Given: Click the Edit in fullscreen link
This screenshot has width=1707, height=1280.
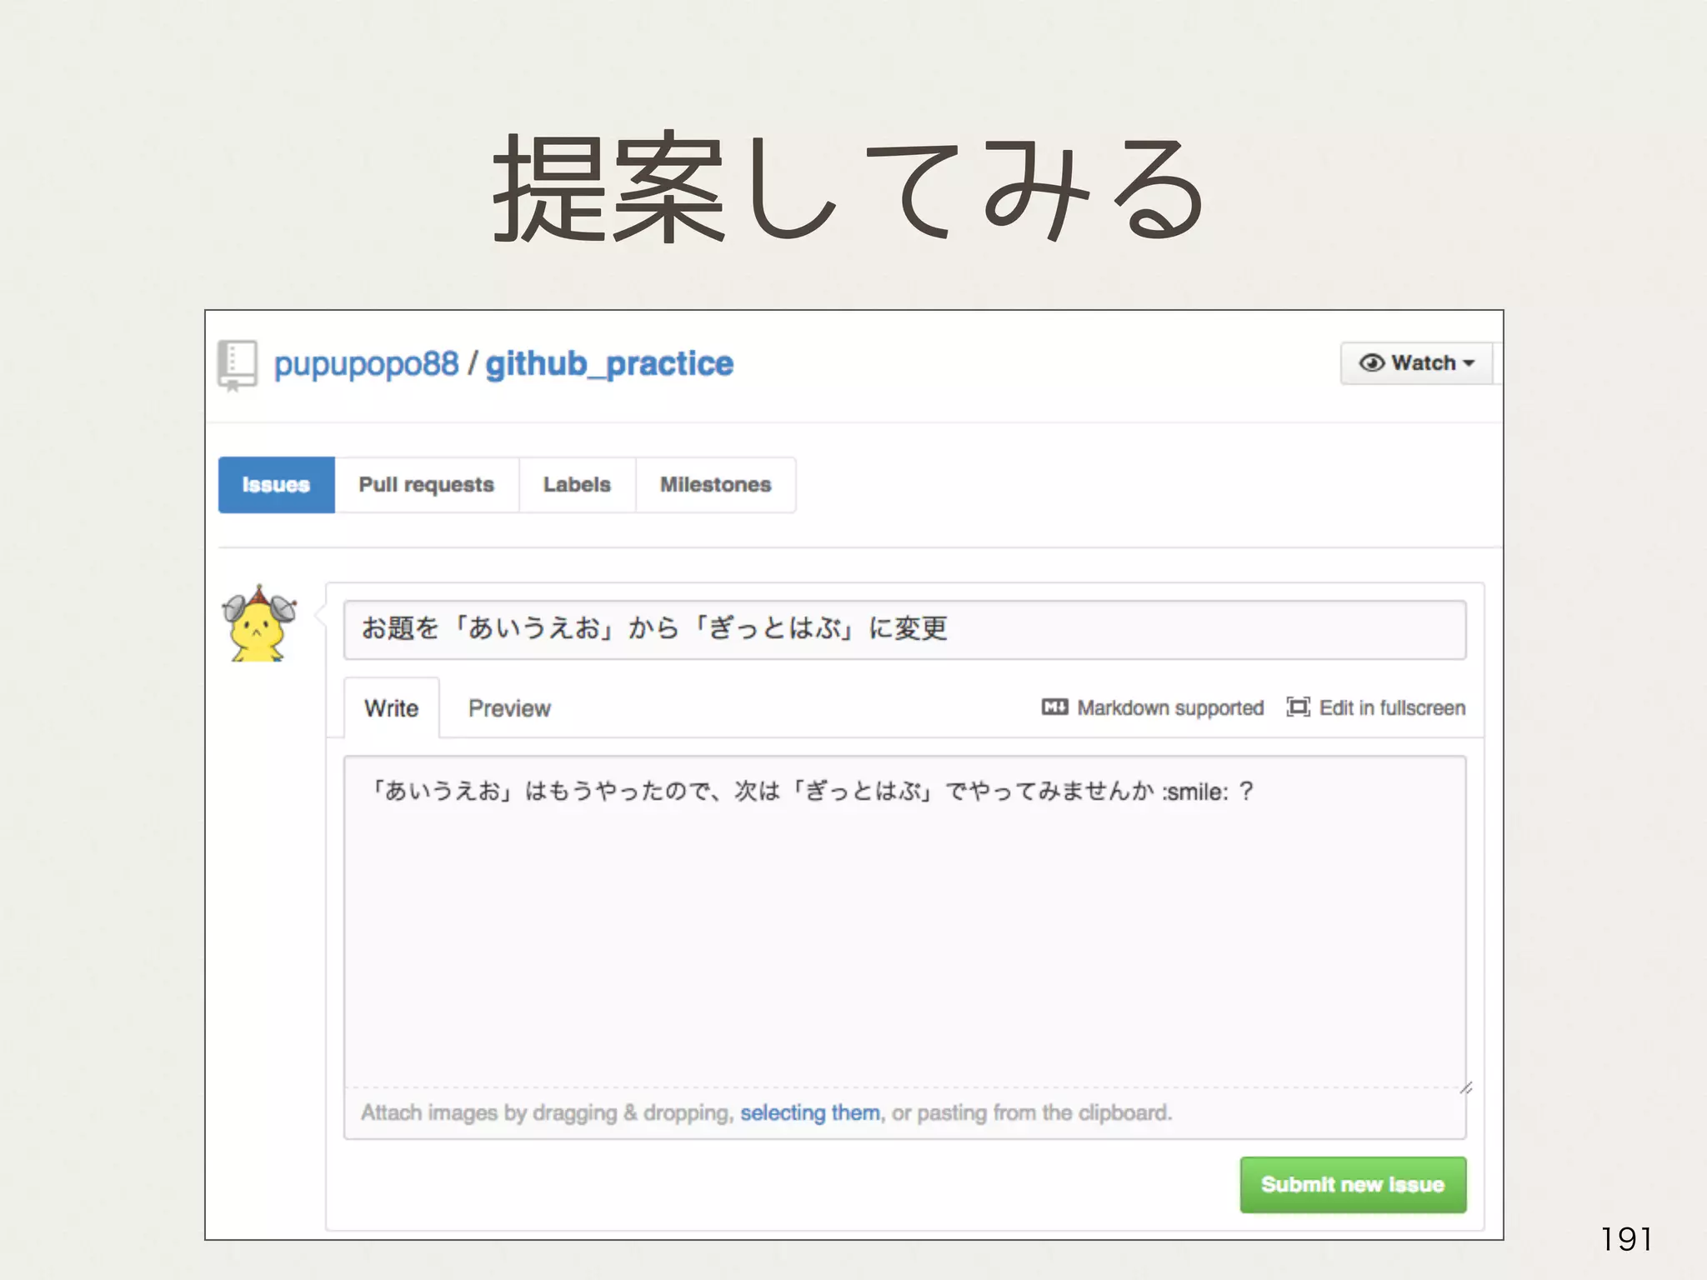Looking at the screenshot, I should point(1391,707).
